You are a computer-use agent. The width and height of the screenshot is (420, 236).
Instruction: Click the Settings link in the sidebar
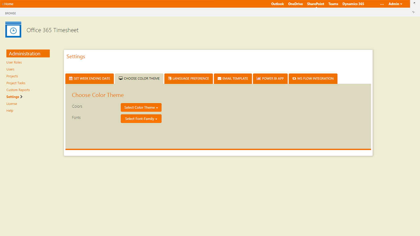13,97
